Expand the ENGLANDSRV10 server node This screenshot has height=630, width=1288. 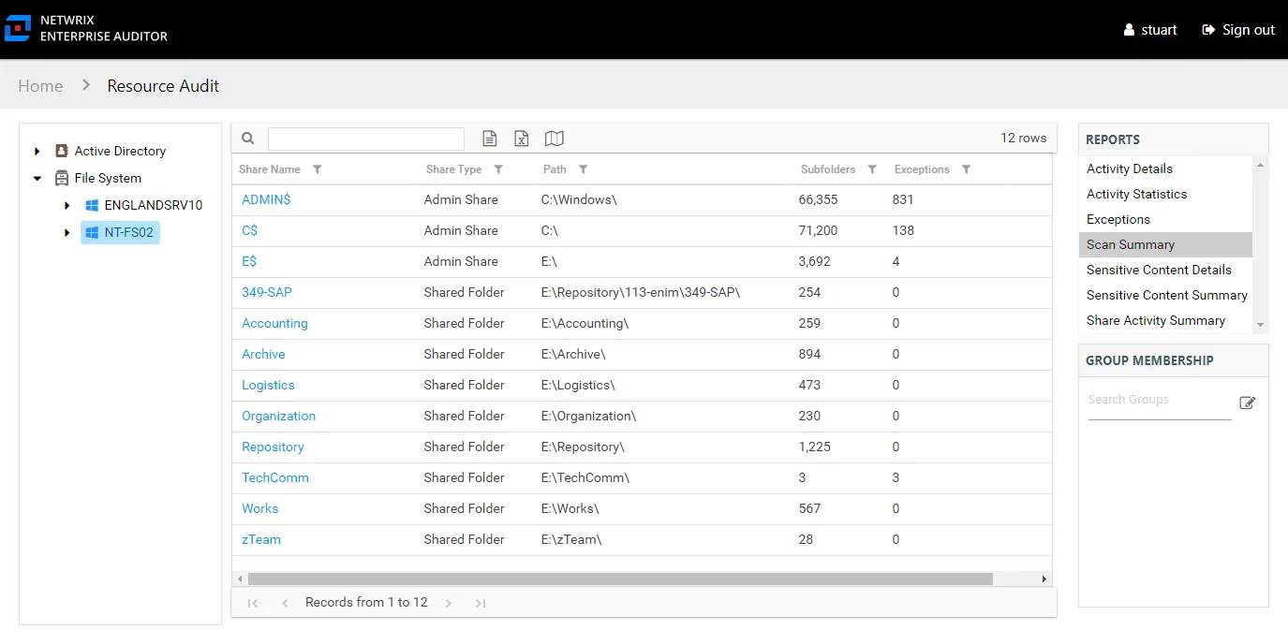point(67,205)
